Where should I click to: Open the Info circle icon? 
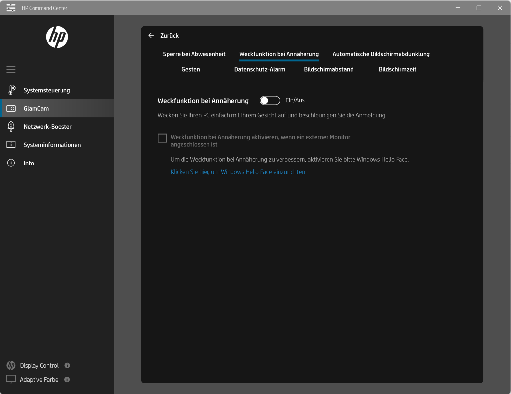click(11, 163)
